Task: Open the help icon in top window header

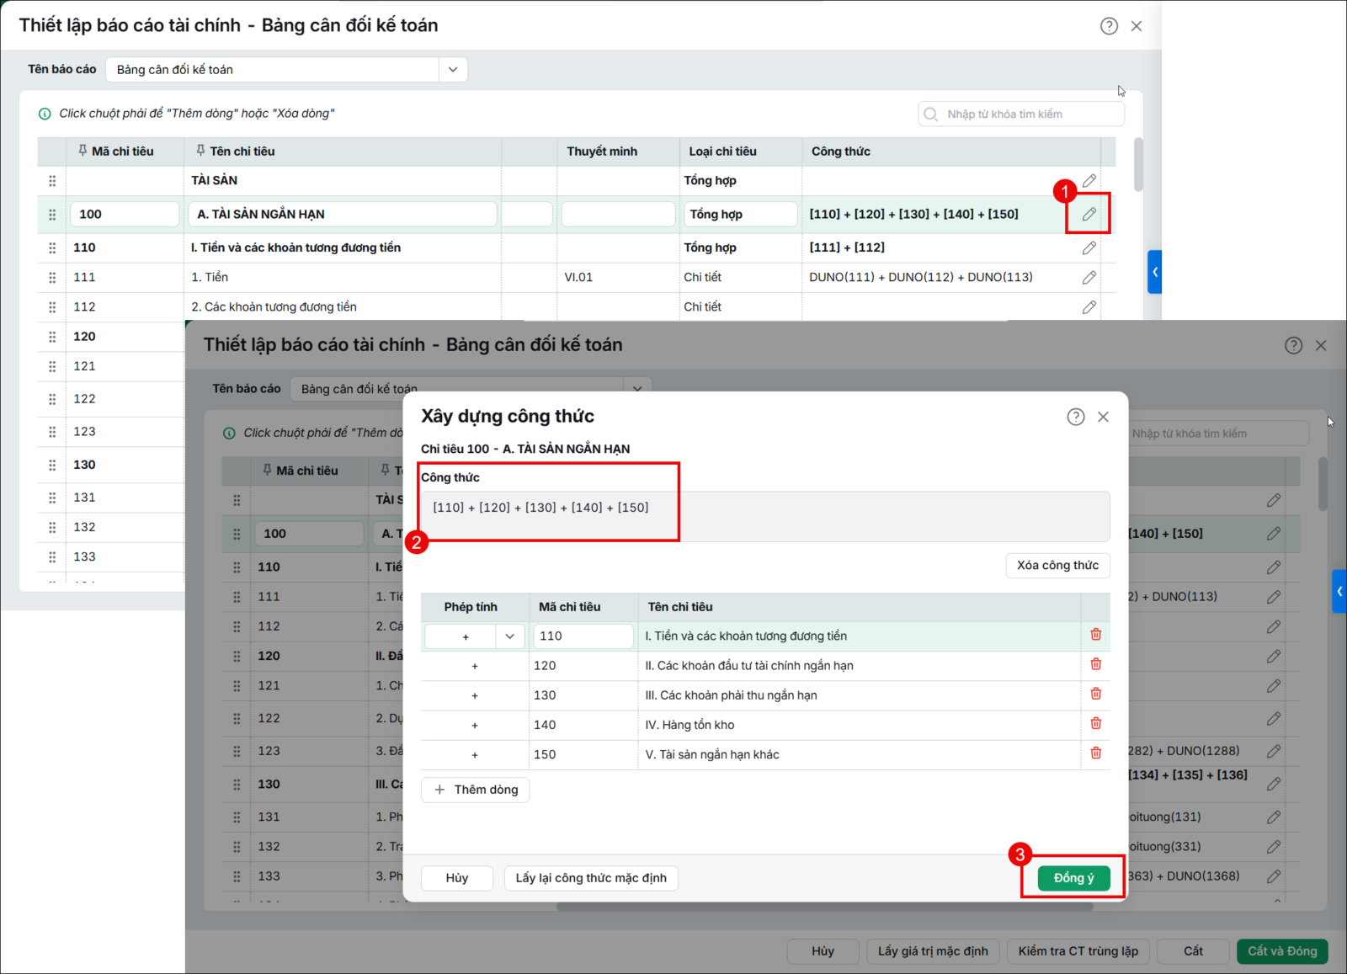Action: (x=1109, y=26)
